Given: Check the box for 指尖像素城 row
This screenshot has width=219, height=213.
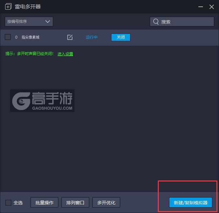Looking at the screenshot, I should point(8,37).
